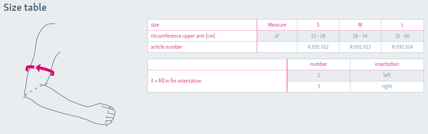Click the 31 - 40 circumference value

402,36
